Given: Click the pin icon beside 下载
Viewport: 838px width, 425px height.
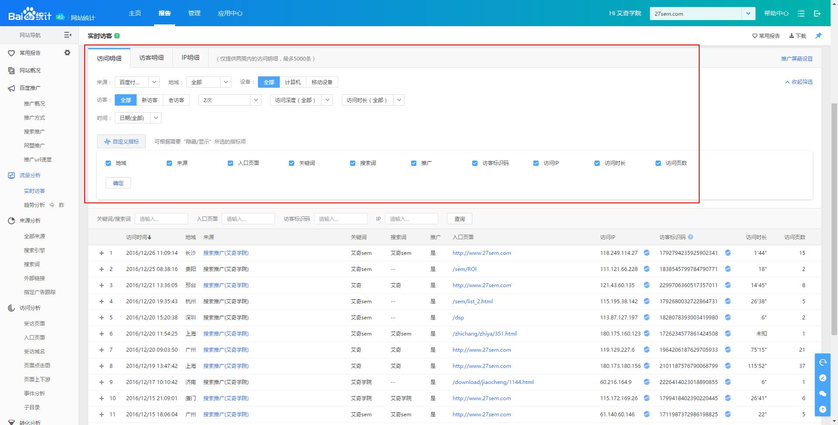Looking at the screenshot, I should click(818, 36).
